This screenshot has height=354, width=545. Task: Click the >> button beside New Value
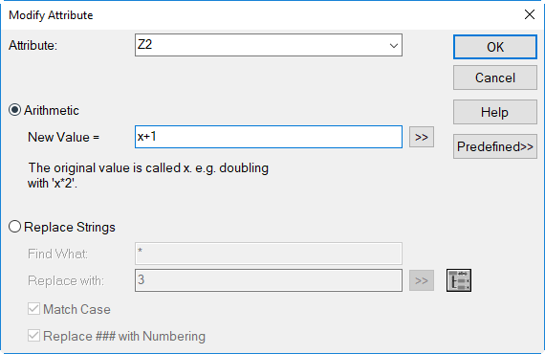coord(422,137)
